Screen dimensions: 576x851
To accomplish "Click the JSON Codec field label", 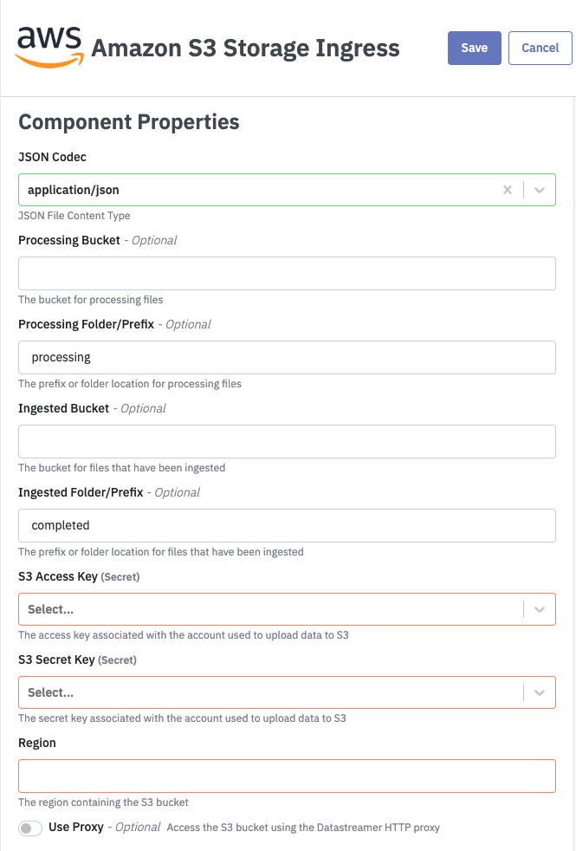I will pos(52,157).
